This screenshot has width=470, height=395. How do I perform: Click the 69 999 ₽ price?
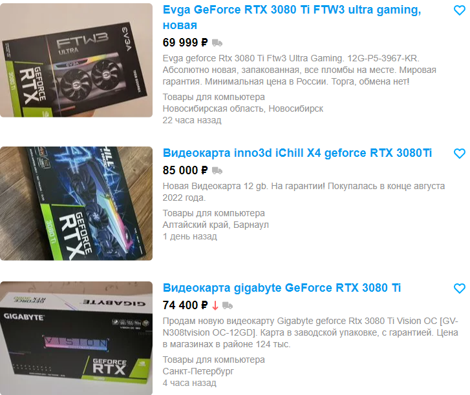tap(185, 43)
